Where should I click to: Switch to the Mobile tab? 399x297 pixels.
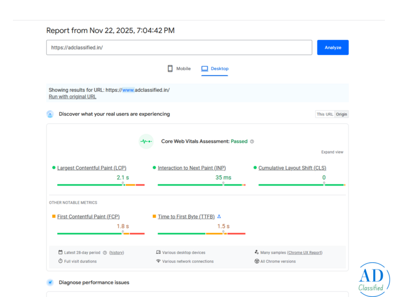pos(179,68)
